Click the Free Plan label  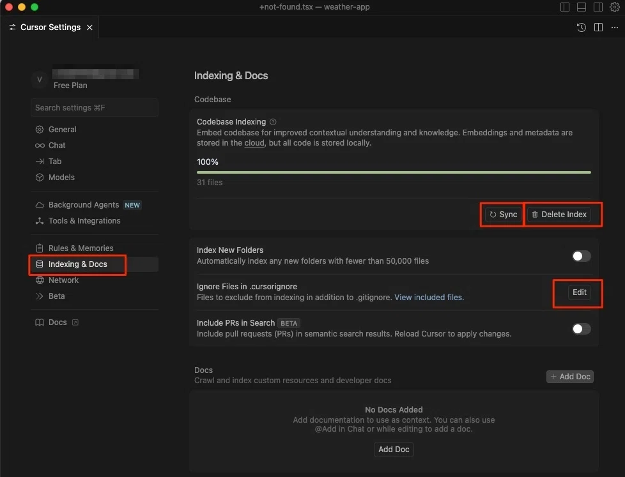click(70, 85)
